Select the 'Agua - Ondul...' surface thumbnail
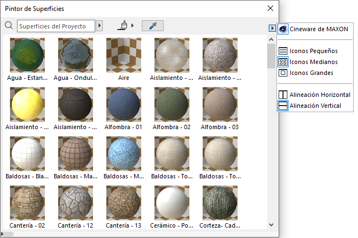 click(x=76, y=55)
